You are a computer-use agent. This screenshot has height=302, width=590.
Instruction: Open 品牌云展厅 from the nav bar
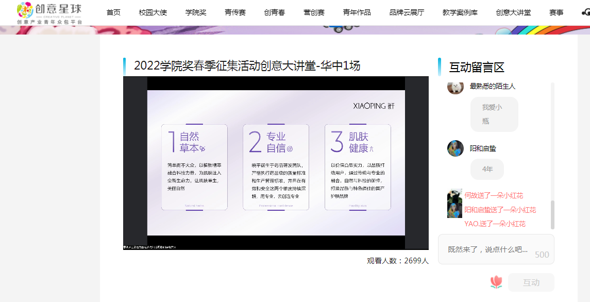point(407,12)
